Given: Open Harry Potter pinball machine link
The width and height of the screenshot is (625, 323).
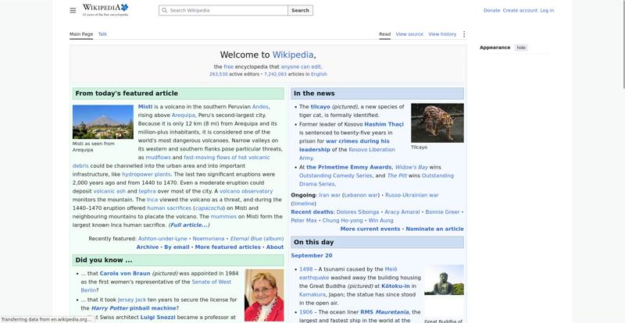Looking at the screenshot, I should click(x=134, y=308).
